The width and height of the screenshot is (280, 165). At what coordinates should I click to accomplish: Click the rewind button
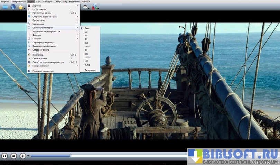(23, 156)
